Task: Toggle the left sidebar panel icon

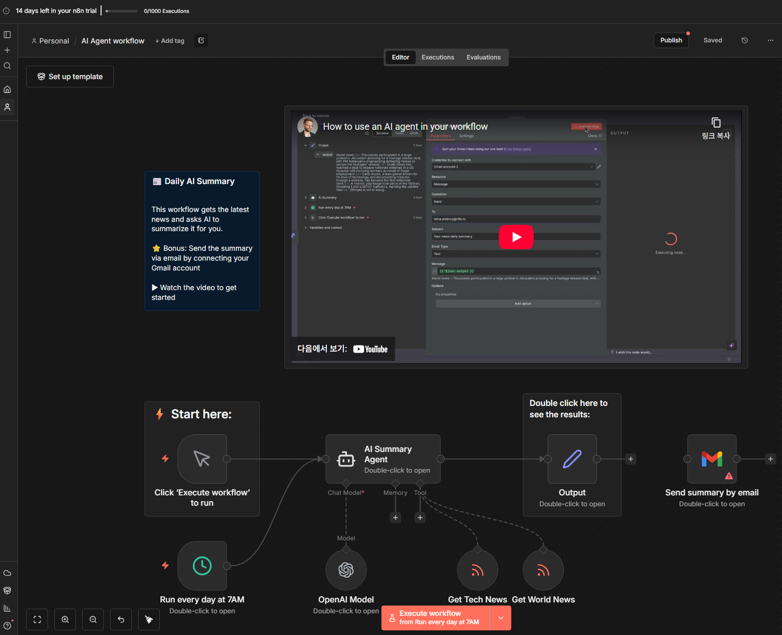Action: (x=7, y=35)
